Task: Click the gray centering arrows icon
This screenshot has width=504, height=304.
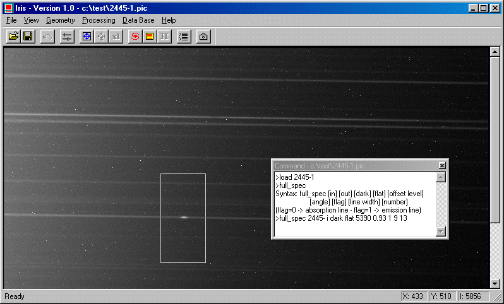Action: coord(101,37)
